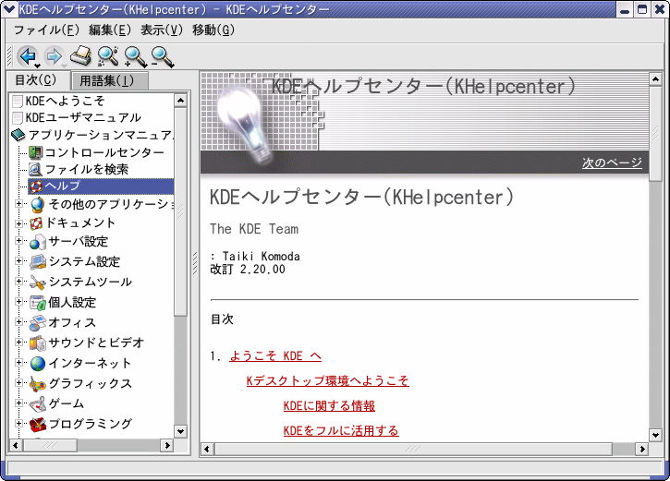Click the プログラミング toolbox icon
Screen dimensions: 670x481
38,424
